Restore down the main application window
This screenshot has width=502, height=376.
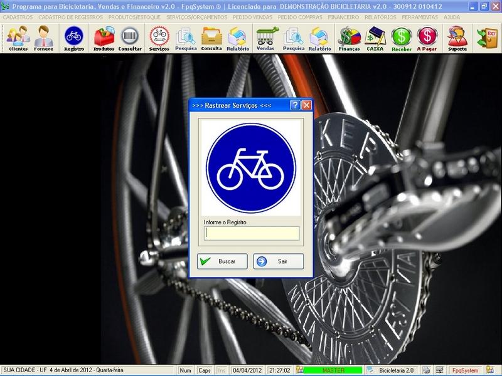[x=484, y=6]
